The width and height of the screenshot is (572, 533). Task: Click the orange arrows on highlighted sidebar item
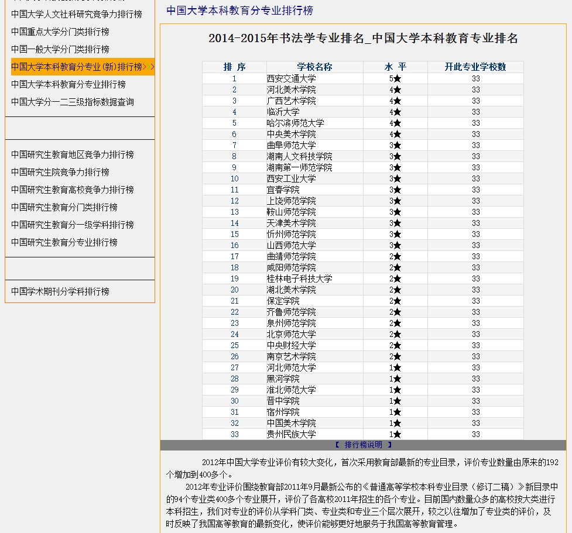(x=149, y=67)
